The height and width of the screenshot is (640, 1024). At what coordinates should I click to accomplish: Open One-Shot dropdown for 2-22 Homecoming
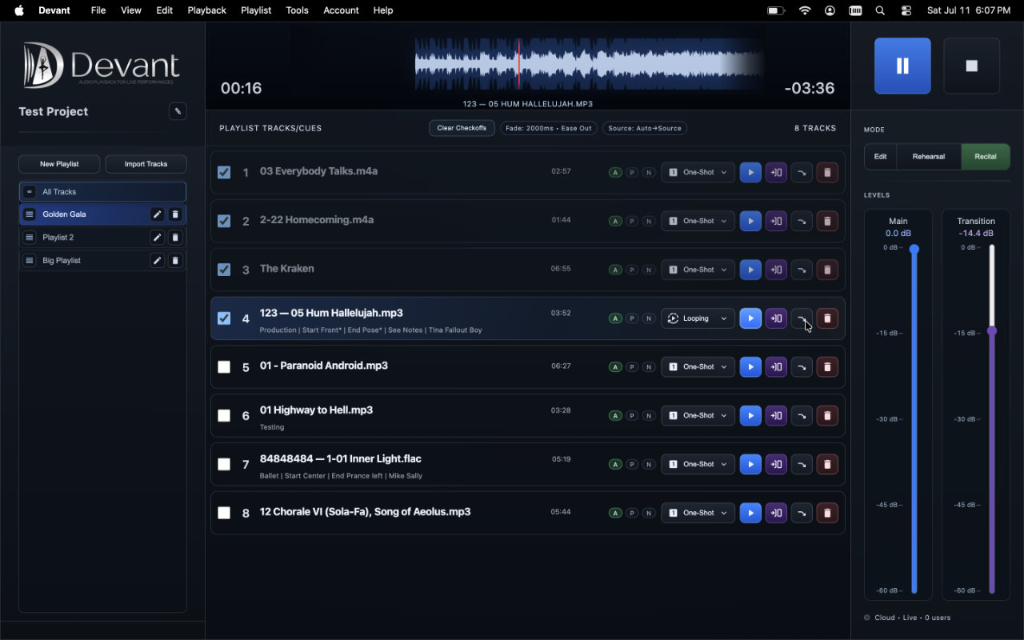pos(698,221)
